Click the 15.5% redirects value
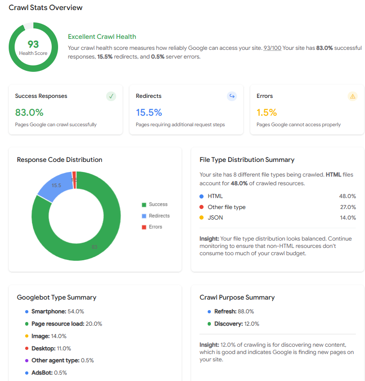365x381 pixels. pos(149,113)
